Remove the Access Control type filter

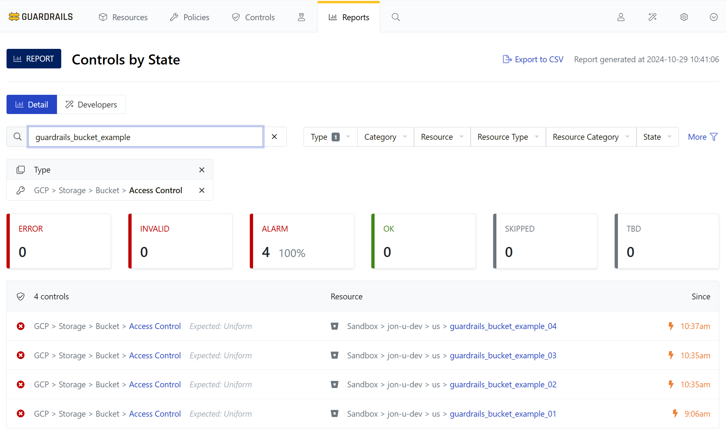click(202, 190)
